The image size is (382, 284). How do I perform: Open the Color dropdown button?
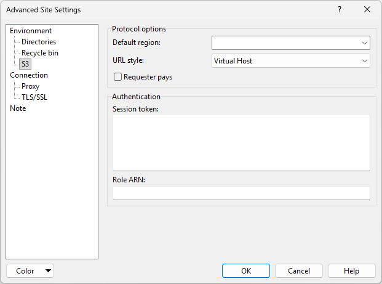pyautogui.click(x=30, y=271)
